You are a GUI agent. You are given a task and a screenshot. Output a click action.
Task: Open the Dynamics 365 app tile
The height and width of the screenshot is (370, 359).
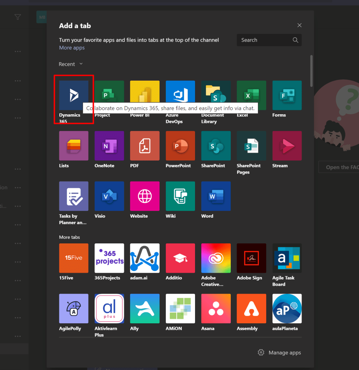pyautogui.click(x=74, y=95)
